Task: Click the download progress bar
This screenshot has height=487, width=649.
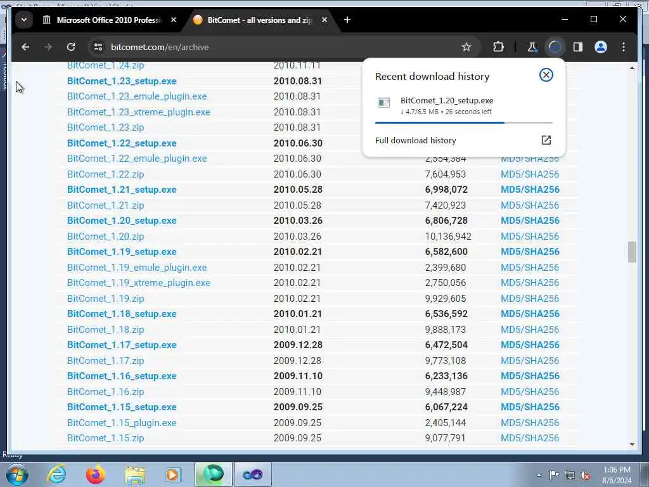Action: pyautogui.click(x=463, y=122)
